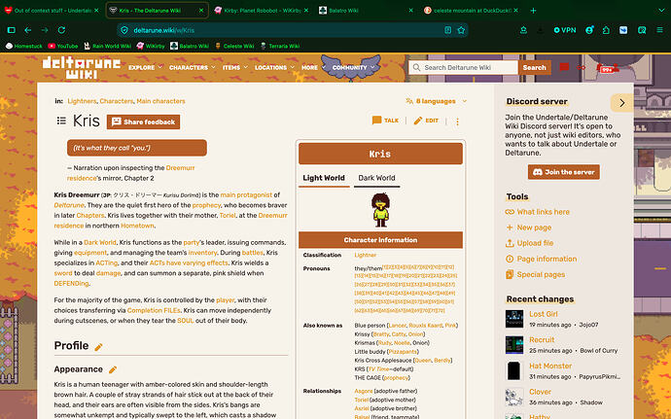Open the Talk page link

385,121
